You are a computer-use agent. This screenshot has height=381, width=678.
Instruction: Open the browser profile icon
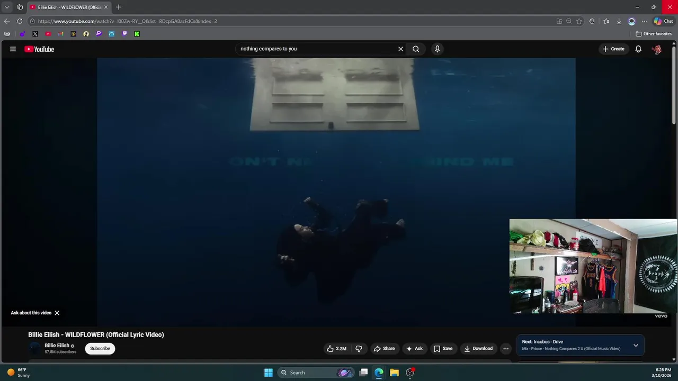pyautogui.click(x=631, y=21)
